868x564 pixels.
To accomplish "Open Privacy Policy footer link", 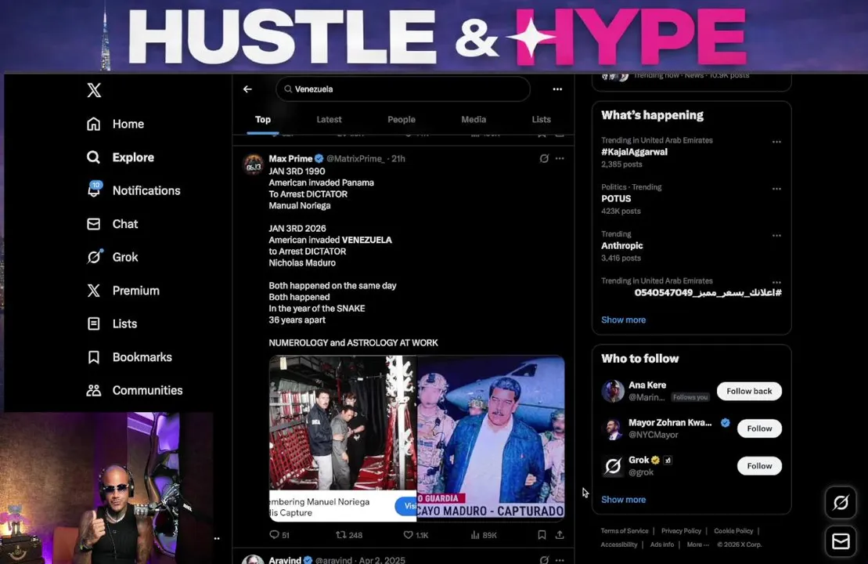I will [681, 531].
